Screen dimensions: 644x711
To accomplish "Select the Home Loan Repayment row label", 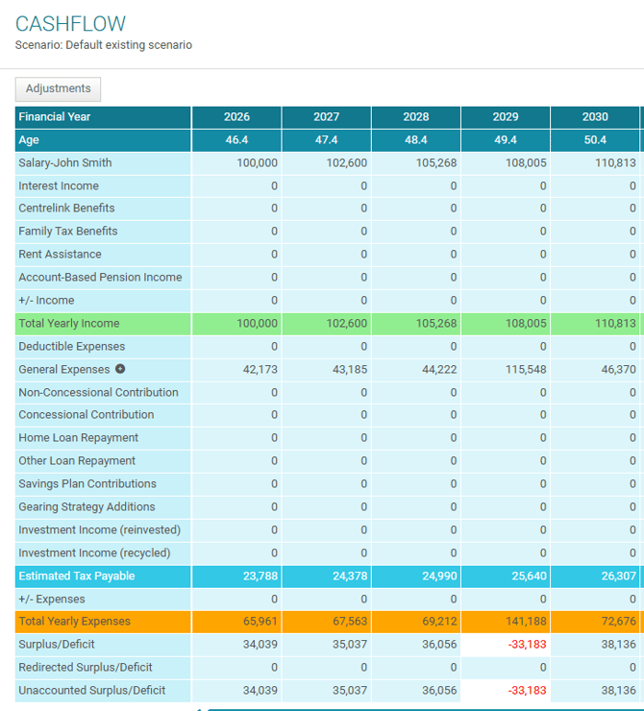I will 77,438.
